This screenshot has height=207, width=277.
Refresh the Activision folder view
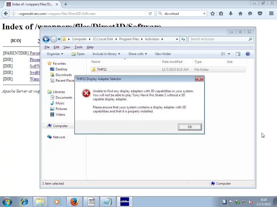[183, 39]
